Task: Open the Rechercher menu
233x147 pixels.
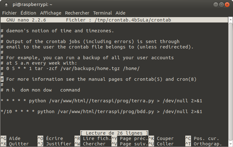Action: click(77, 13)
